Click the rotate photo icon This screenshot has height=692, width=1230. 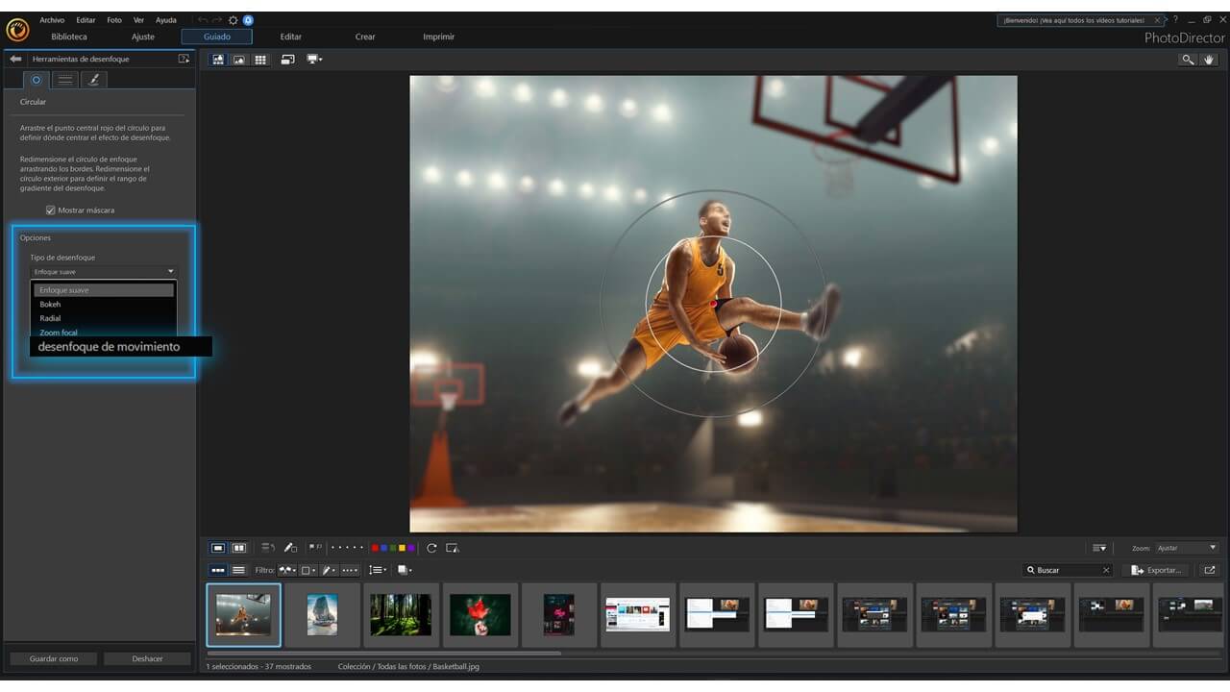(x=431, y=548)
